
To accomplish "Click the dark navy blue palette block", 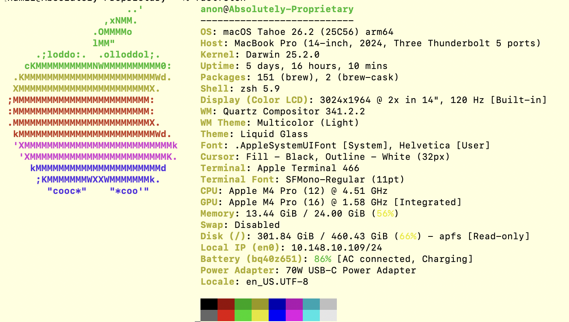I will [277, 304].
